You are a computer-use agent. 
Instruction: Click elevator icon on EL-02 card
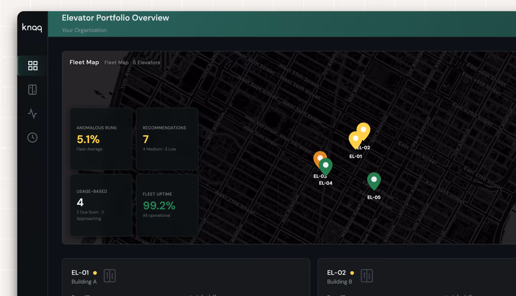(x=367, y=276)
